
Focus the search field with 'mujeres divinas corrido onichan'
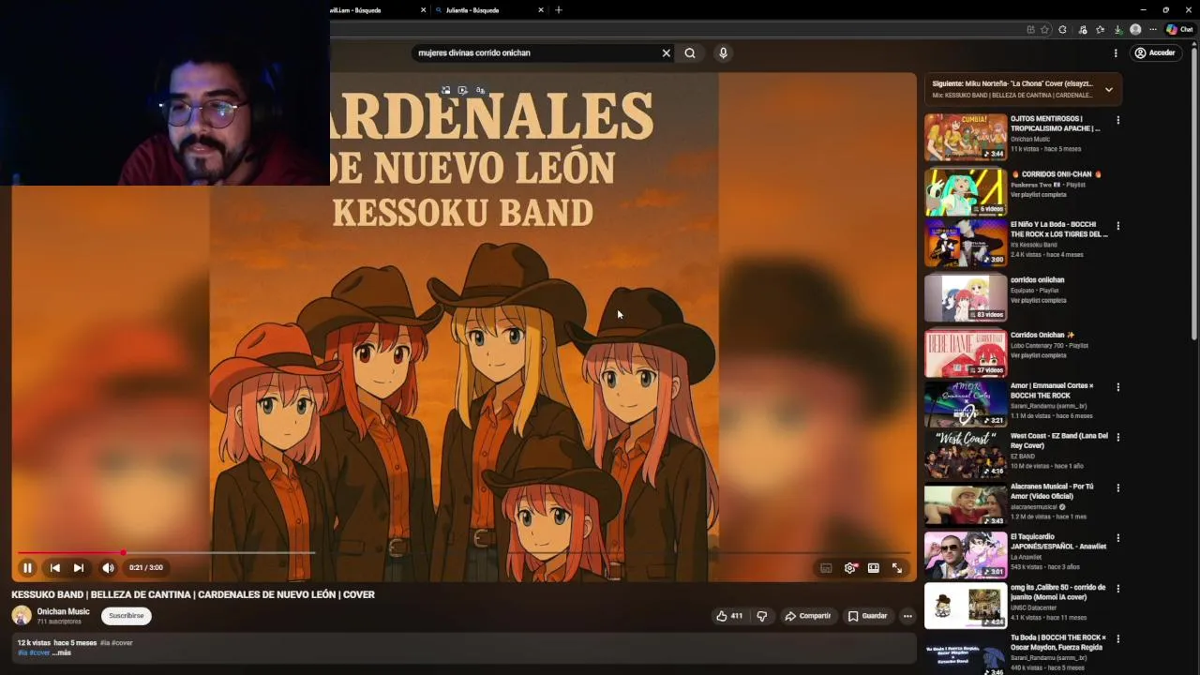534,53
